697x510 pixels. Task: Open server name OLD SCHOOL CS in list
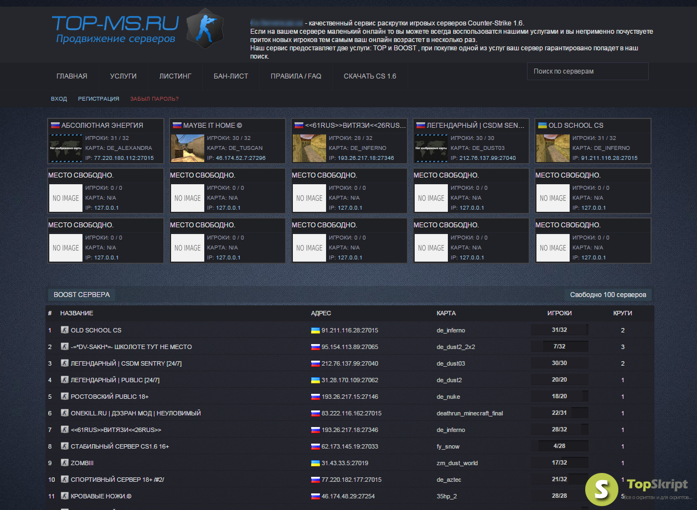point(96,330)
